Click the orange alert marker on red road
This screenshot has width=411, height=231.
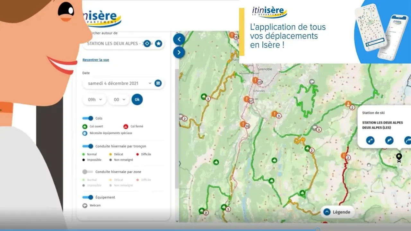click(x=344, y=155)
